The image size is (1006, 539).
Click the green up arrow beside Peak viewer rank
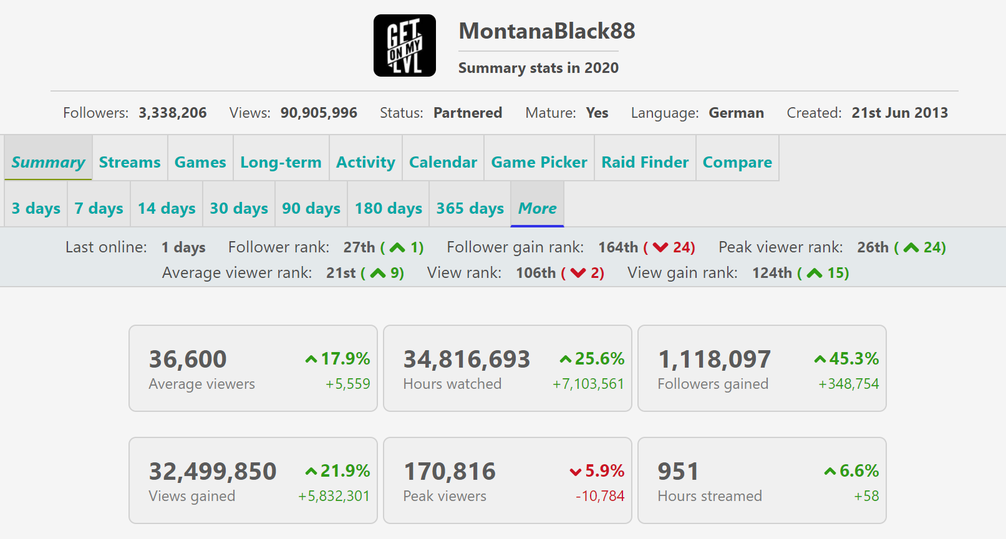click(x=911, y=248)
